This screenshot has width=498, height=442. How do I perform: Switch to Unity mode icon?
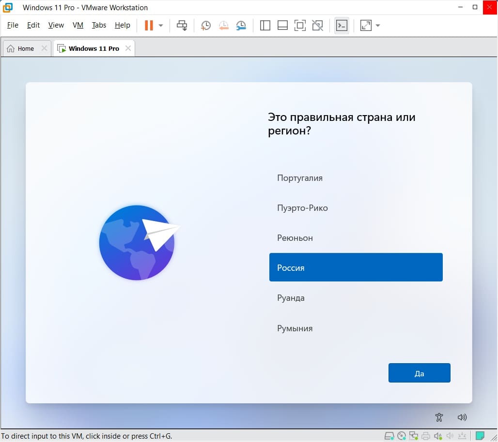click(317, 25)
